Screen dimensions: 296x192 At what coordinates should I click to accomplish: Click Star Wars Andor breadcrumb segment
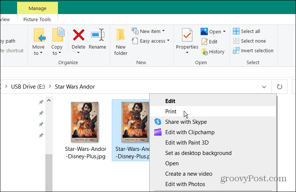[x=75, y=87]
